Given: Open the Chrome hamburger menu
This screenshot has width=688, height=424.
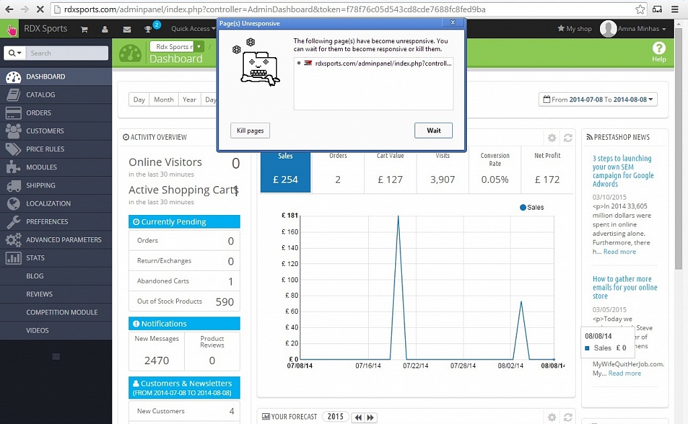Looking at the screenshot, I should (675, 9).
